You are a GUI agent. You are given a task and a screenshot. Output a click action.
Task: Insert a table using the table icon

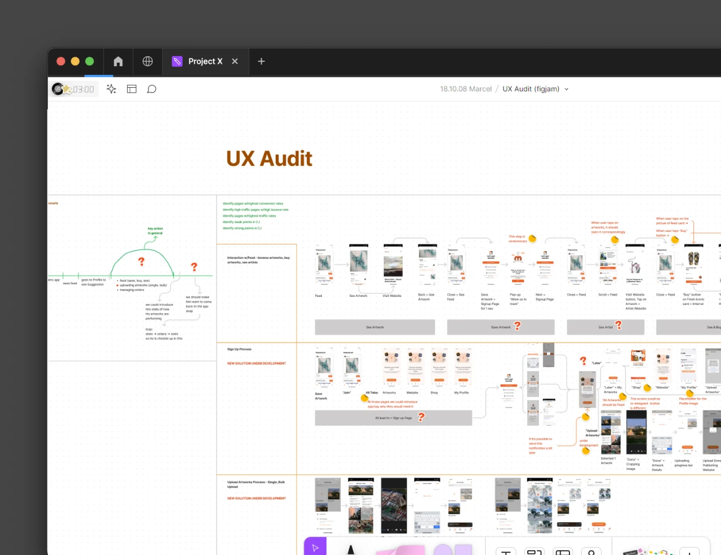(x=561, y=551)
